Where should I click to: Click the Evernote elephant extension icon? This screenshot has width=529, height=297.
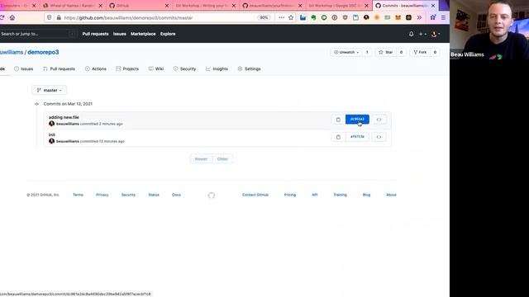coord(313,17)
